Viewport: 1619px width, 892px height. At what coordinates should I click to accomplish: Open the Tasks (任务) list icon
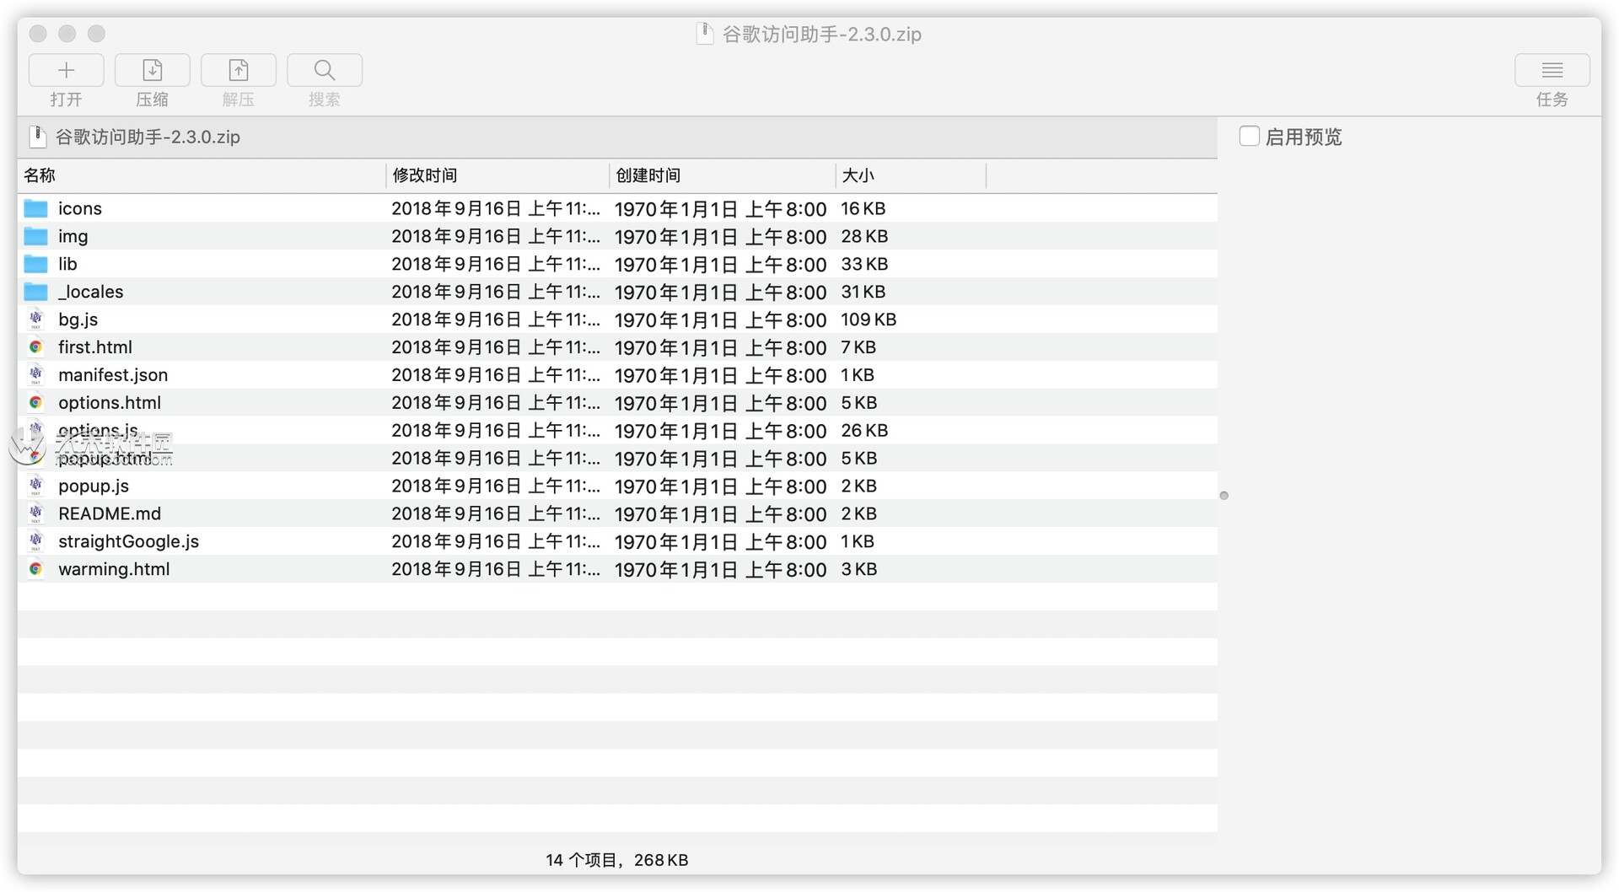point(1552,70)
